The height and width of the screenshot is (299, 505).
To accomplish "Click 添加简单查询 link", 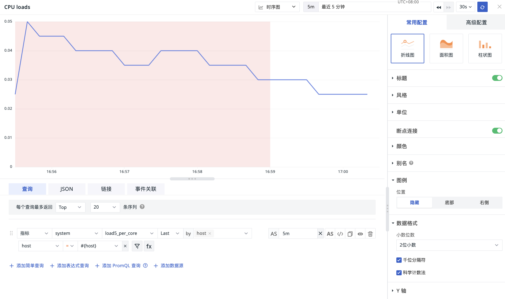I will tap(27, 266).
